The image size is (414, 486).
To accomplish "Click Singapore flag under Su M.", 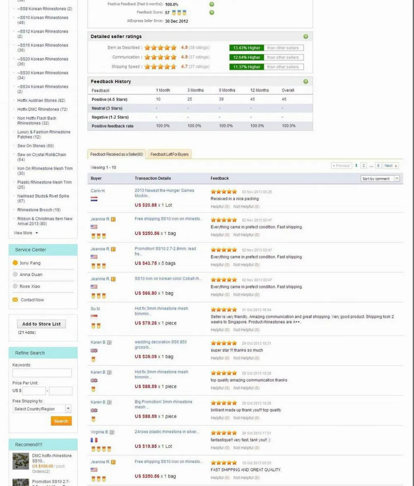I will point(94,317).
